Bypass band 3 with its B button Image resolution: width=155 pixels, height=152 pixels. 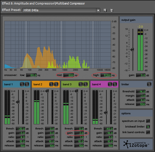click(85, 84)
